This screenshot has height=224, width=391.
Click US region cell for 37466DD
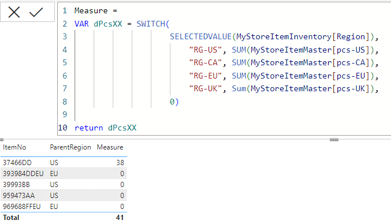coord(54,163)
